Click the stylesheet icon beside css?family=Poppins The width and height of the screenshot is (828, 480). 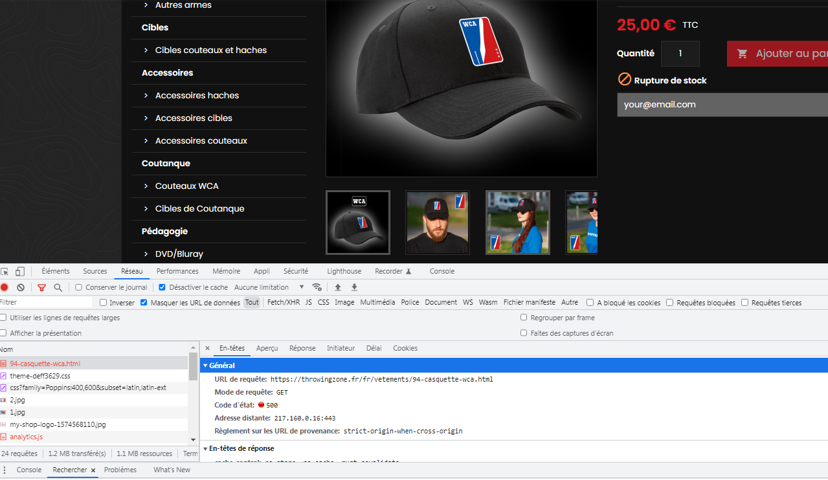[3, 388]
